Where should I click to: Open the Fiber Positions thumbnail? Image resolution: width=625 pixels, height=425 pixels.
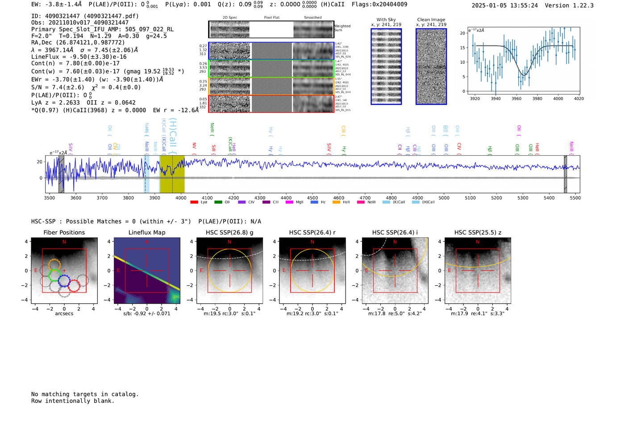(x=64, y=271)
